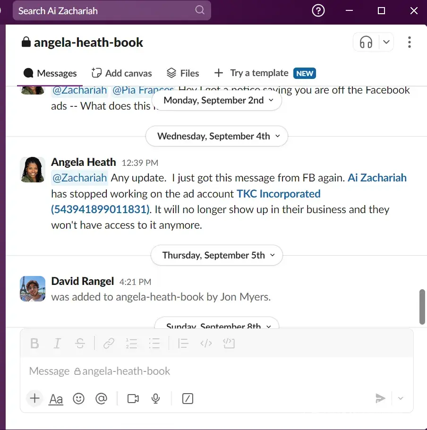The height and width of the screenshot is (430, 427).
Task: Select the Add canvas tab
Action: click(121, 73)
